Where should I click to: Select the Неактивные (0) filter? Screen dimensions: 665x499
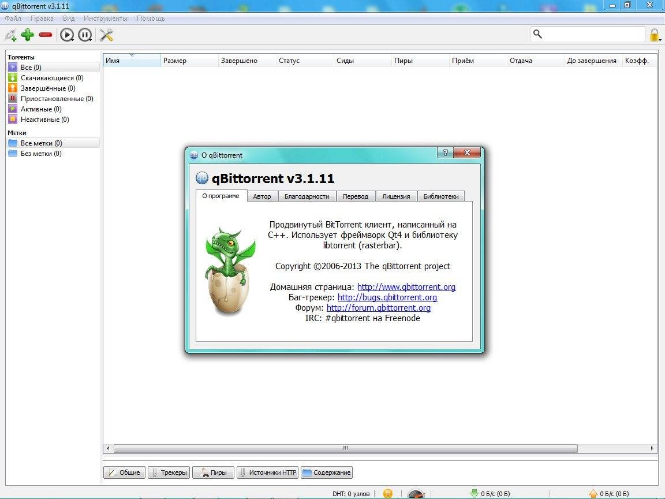54,119
